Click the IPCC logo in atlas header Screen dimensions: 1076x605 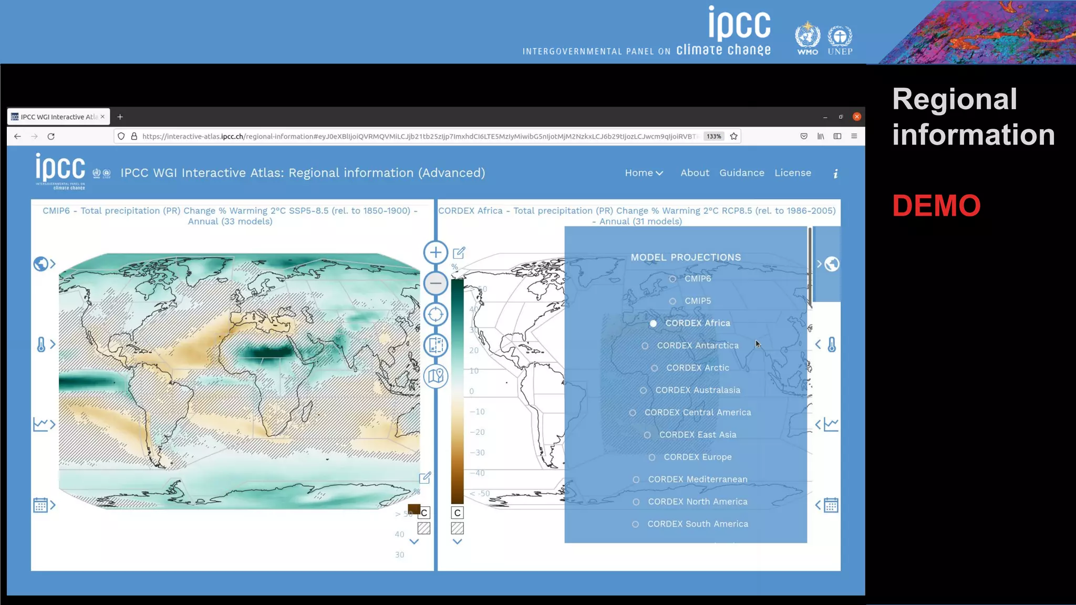[60, 171]
